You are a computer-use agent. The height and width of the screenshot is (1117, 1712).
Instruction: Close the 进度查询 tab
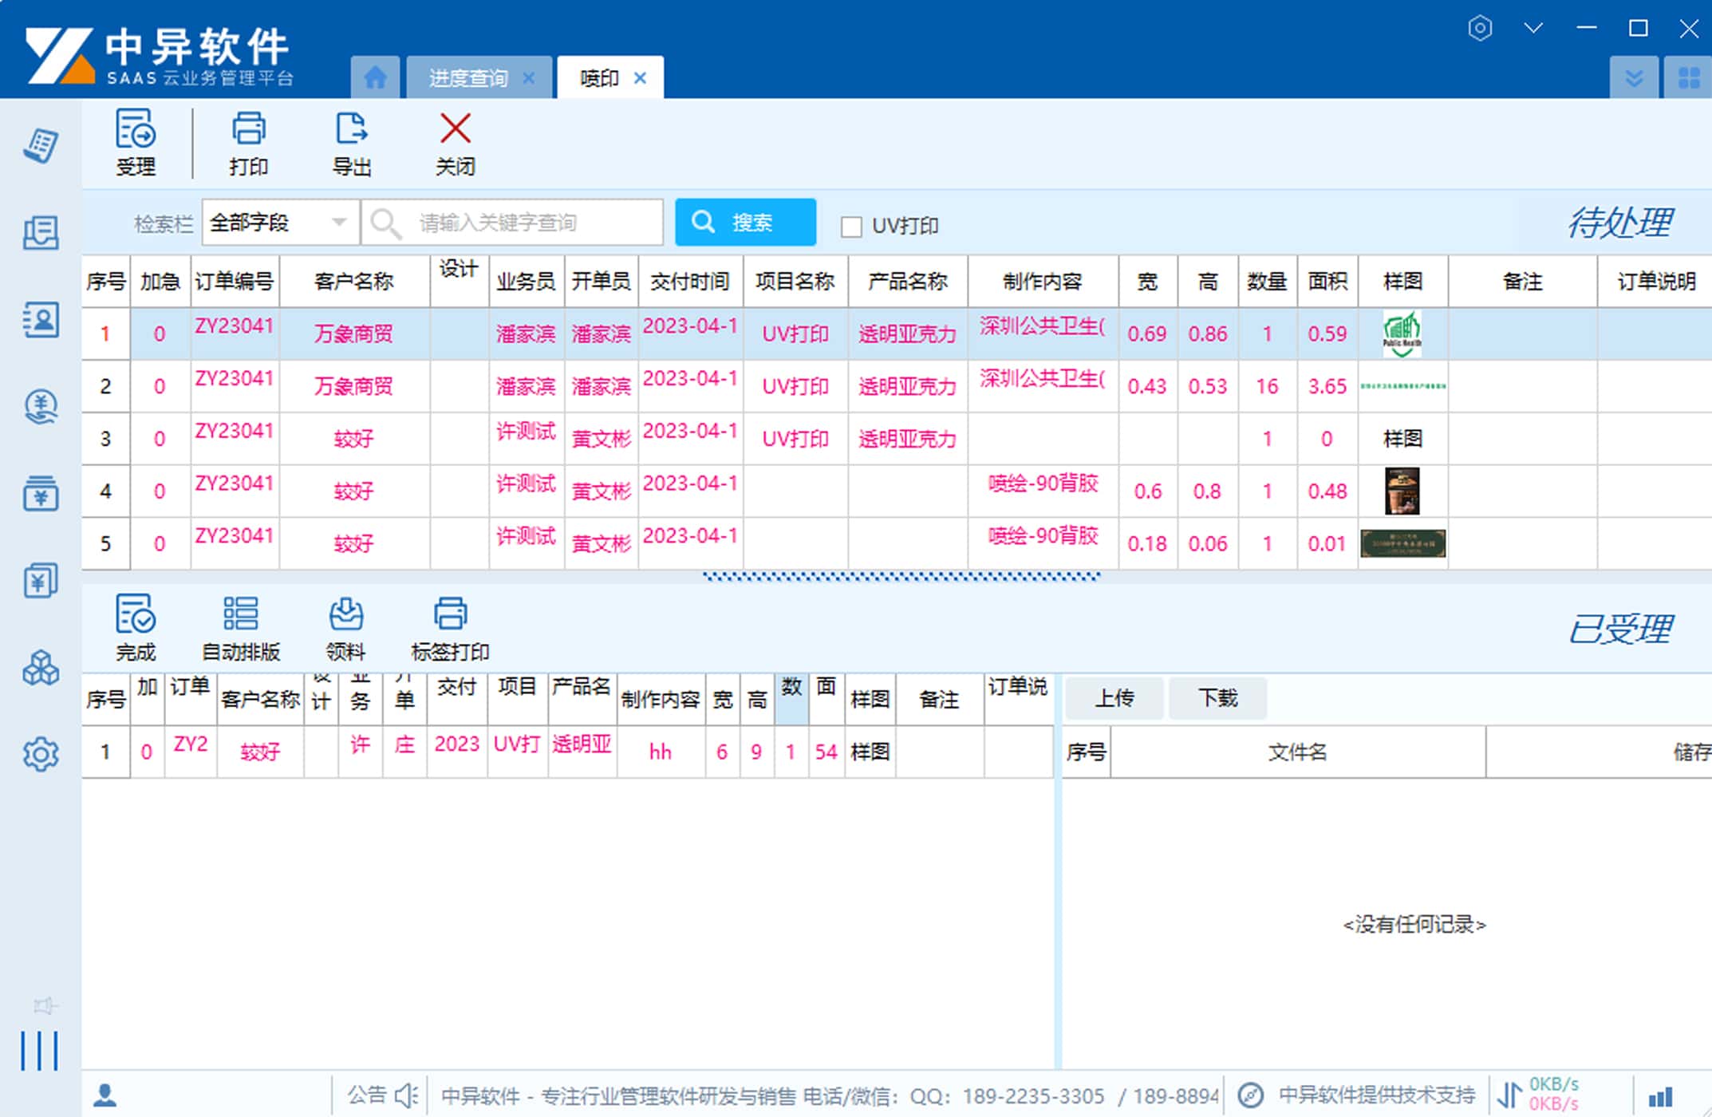pos(528,78)
